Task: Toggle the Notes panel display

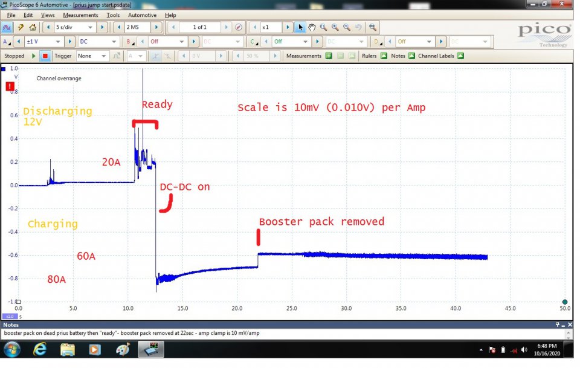Action: tap(411, 56)
